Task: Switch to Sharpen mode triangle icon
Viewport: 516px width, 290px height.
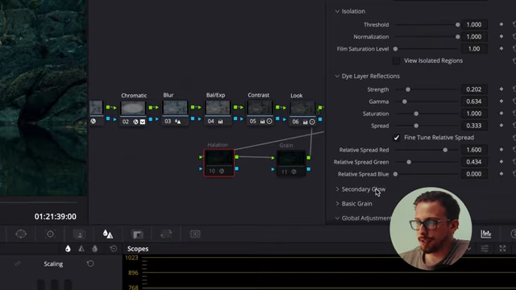Action: click(x=81, y=249)
